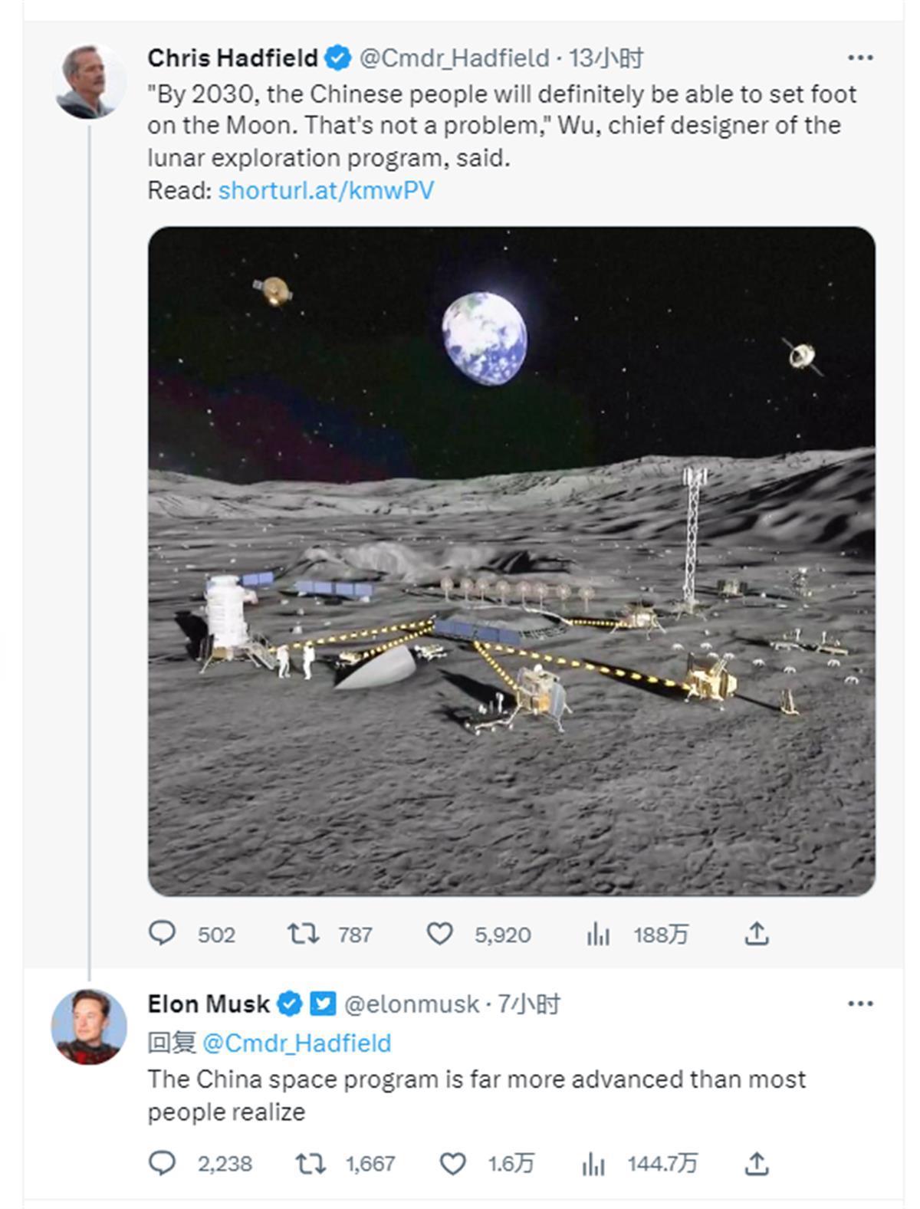
Task: Open the shorturl.at/kmwPV link
Action: (x=326, y=190)
